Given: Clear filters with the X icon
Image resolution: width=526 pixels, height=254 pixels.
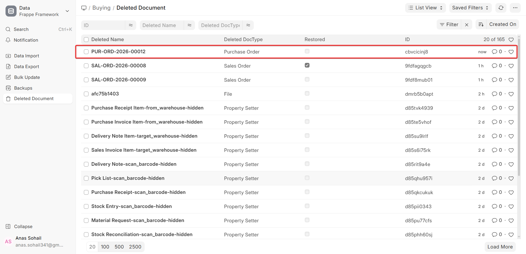Looking at the screenshot, I should pos(467,25).
